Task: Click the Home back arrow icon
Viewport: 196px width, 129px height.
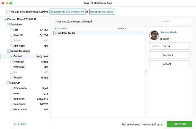Action: pyautogui.click(x=16, y=124)
